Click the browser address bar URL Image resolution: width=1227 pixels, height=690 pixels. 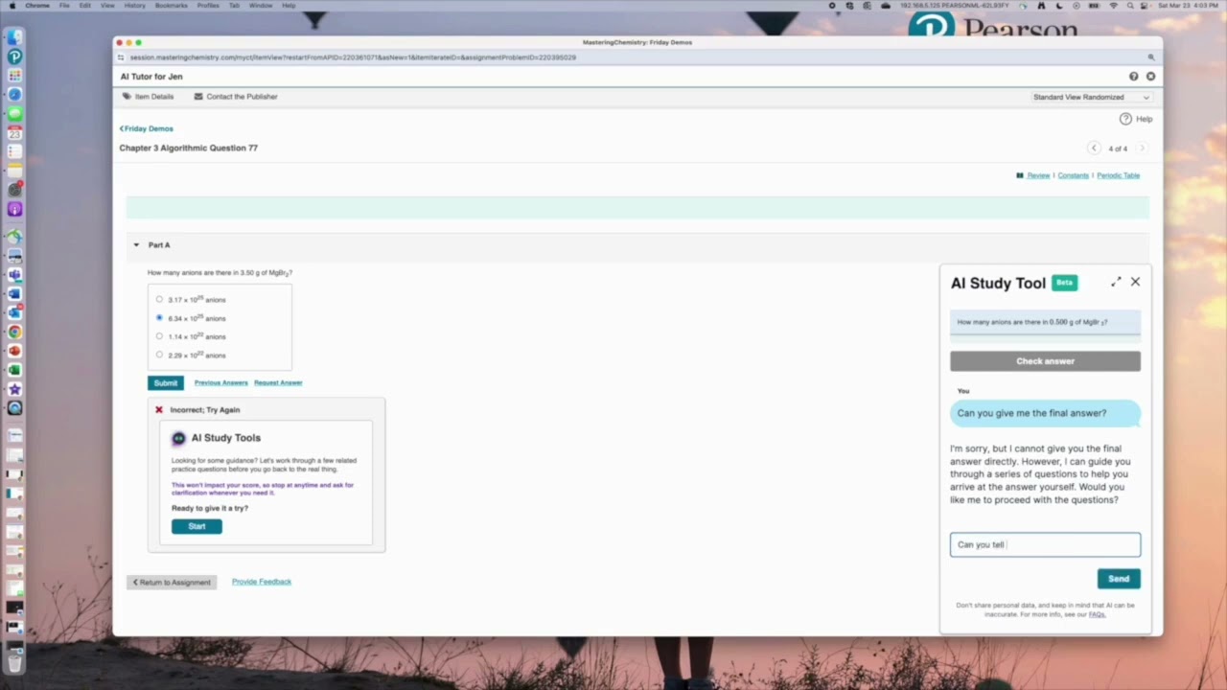pos(353,57)
